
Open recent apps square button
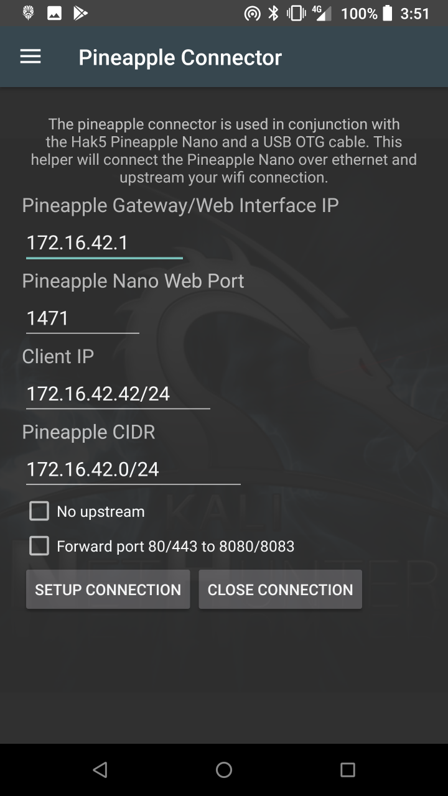coord(348,770)
